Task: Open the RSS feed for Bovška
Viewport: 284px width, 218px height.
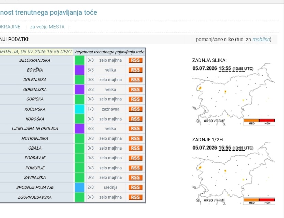Action: point(135,70)
